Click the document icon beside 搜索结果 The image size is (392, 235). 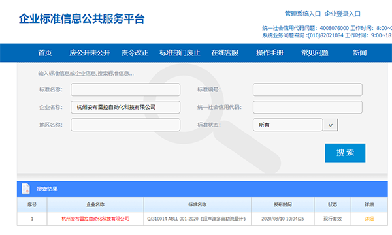[25, 189]
